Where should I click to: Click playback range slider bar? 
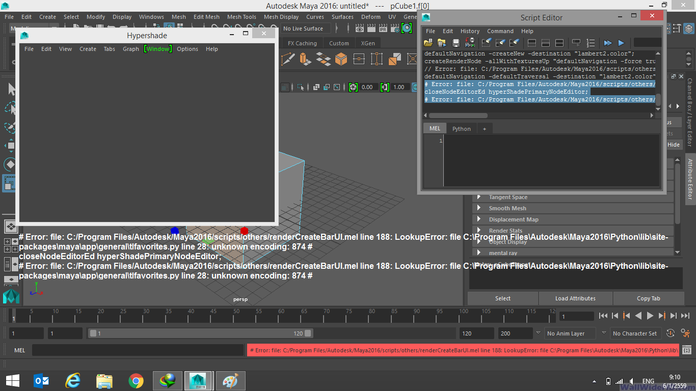click(x=201, y=333)
